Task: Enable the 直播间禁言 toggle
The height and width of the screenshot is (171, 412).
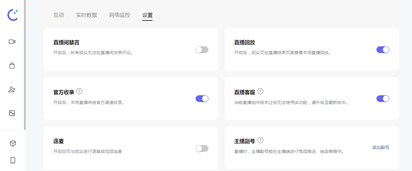Action: coord(202,50)
